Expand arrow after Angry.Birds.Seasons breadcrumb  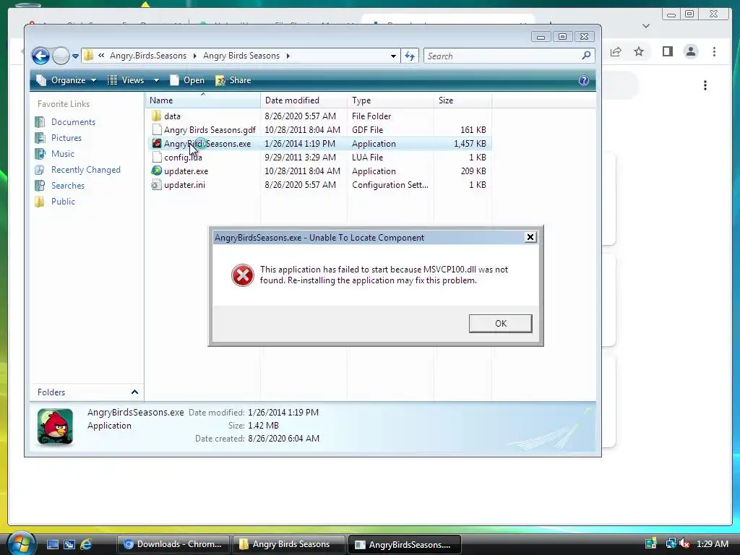[x=194, y=56]
